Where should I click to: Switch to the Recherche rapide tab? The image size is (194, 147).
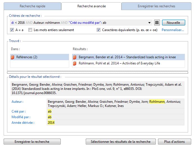click(32, 6)
